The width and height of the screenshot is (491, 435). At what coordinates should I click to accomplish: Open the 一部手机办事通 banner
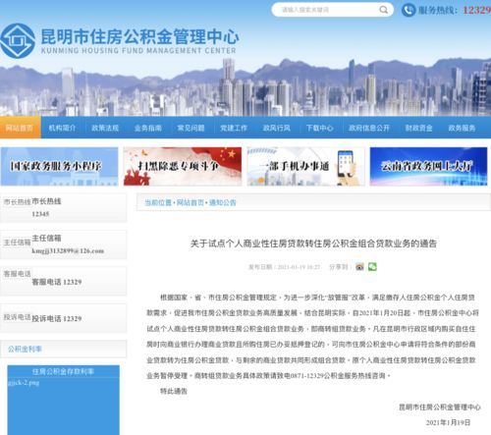click(x=305, y=166)
